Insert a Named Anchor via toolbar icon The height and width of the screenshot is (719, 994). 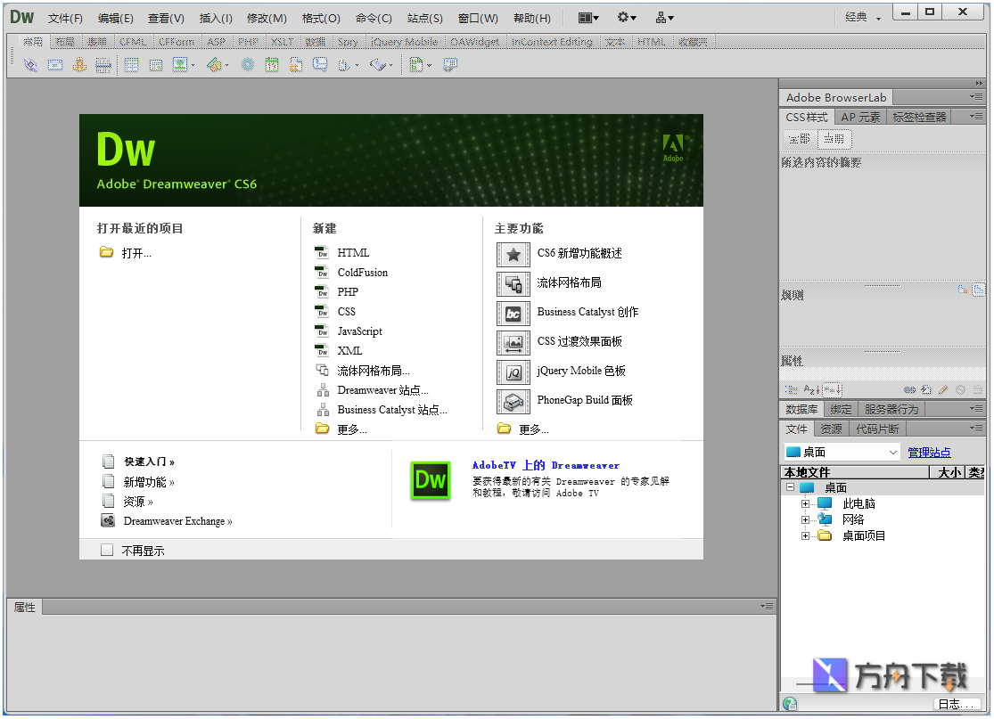[79, 65]
